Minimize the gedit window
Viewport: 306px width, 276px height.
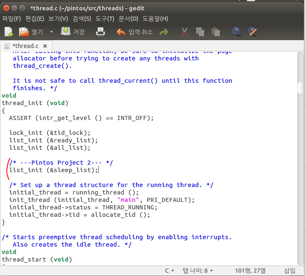(14, 8)
